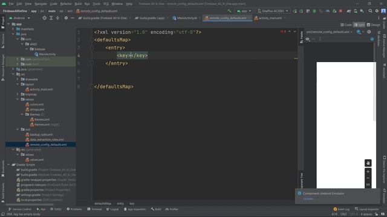
Task: Open project panel options gear
Action: 66,18
